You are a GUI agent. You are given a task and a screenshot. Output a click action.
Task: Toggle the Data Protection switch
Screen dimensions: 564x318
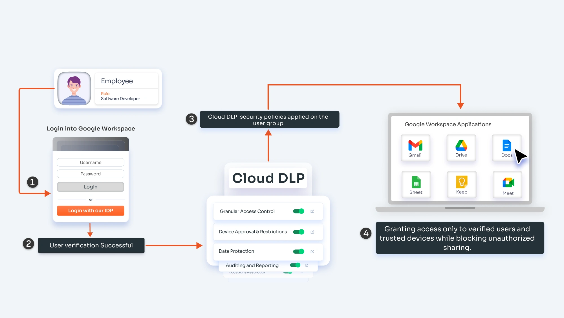298,251
